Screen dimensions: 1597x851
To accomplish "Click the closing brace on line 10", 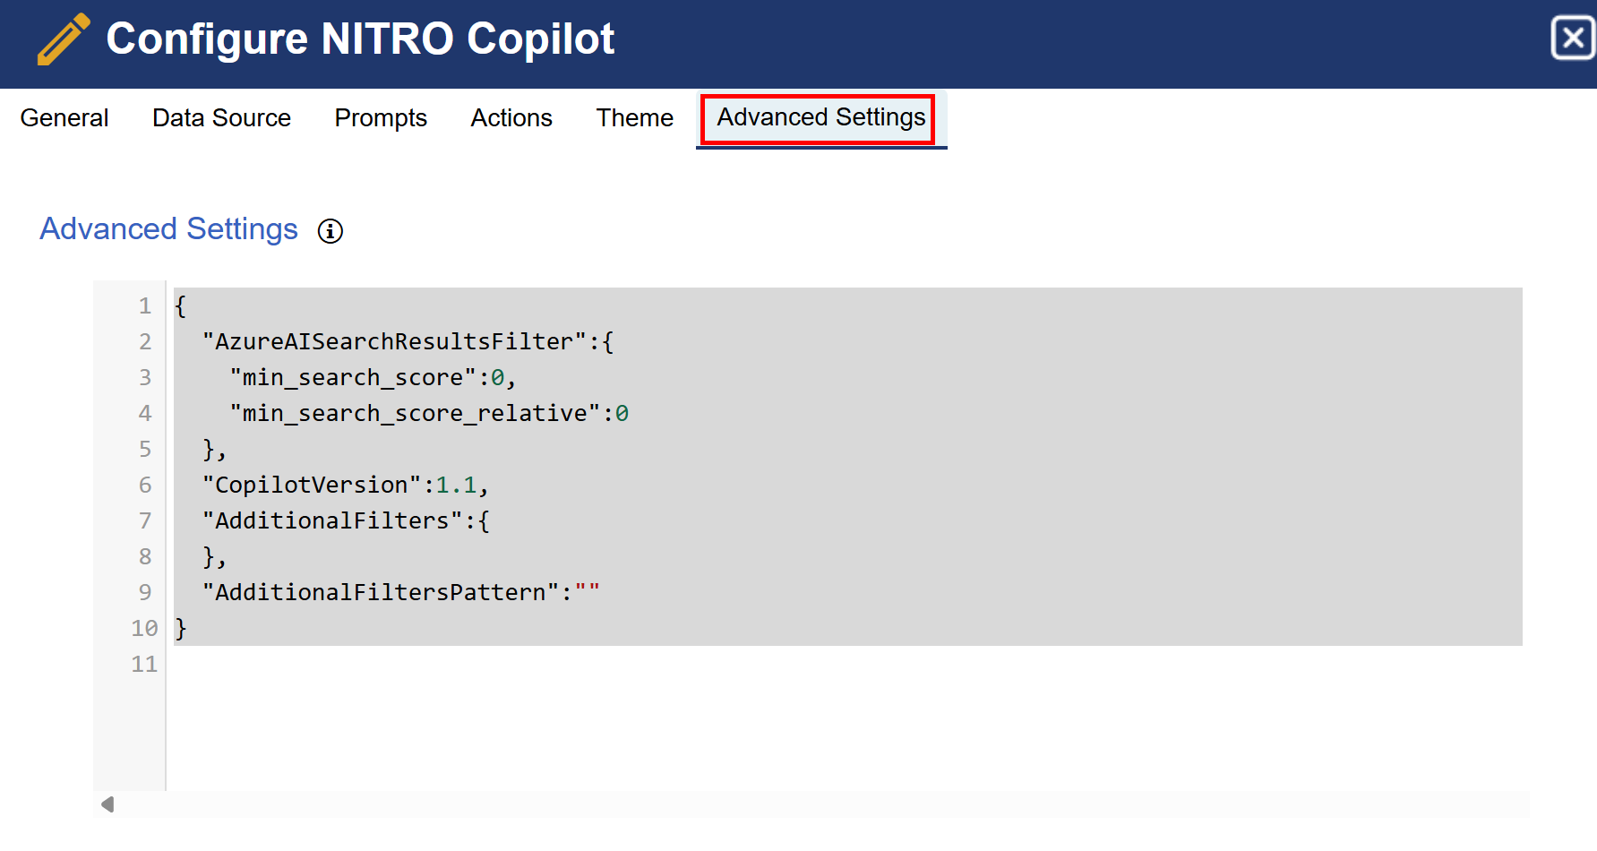I will coord(181,629).
